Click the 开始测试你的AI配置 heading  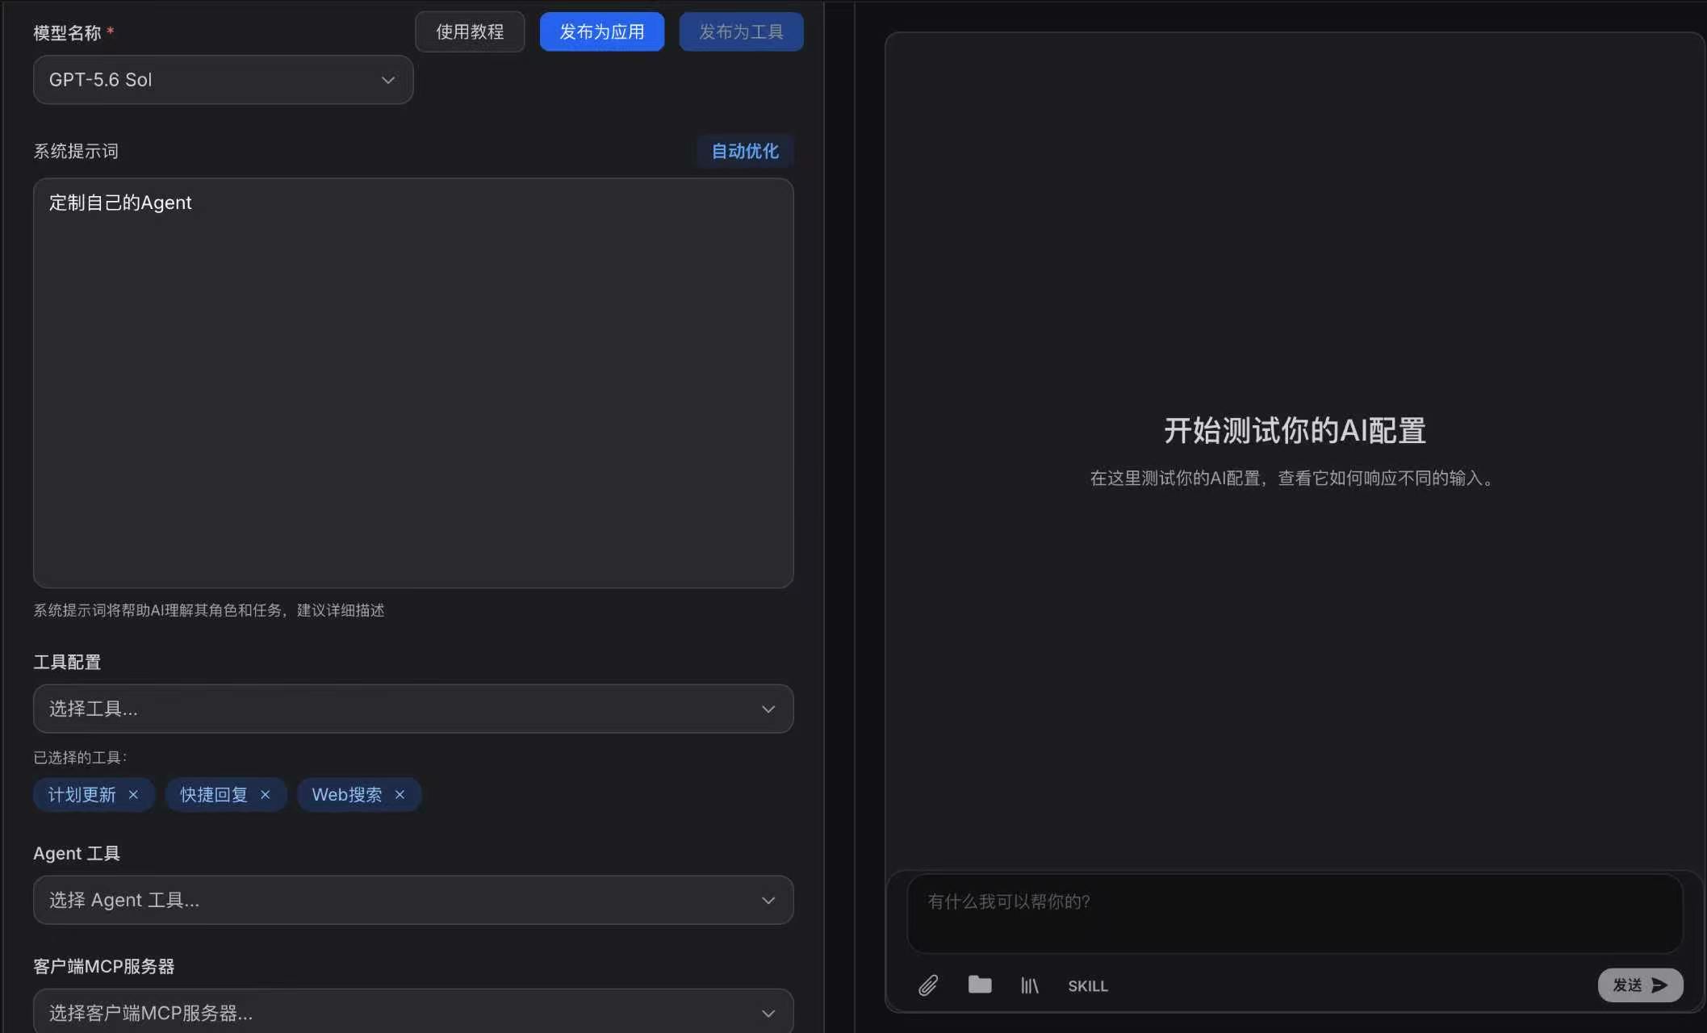(1295, 430)
